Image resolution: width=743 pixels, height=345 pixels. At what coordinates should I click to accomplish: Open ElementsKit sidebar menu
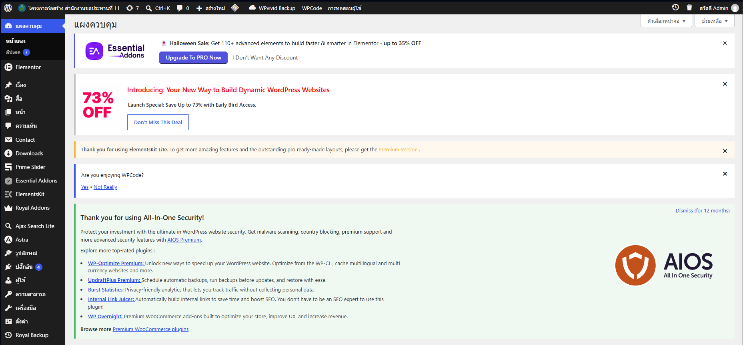click(32, 194)
